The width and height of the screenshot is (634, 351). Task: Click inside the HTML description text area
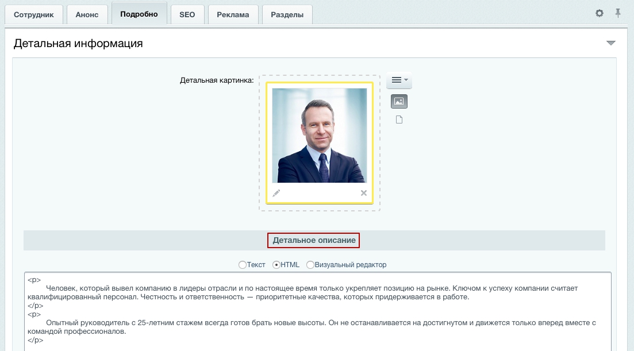pyautogui.click(x=318, y=311)
